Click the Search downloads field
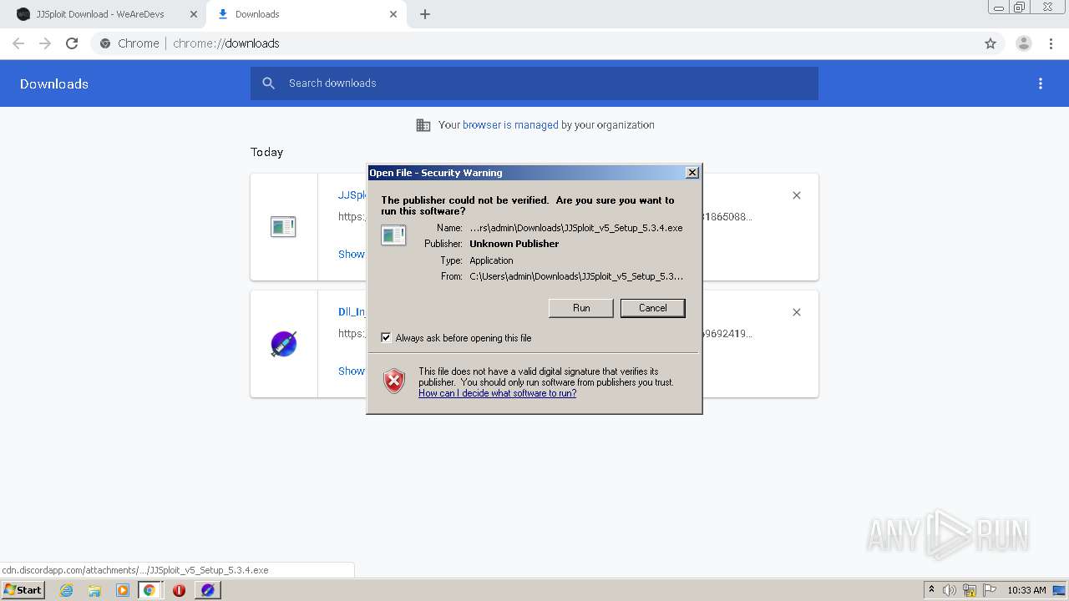 pos(534,83)
